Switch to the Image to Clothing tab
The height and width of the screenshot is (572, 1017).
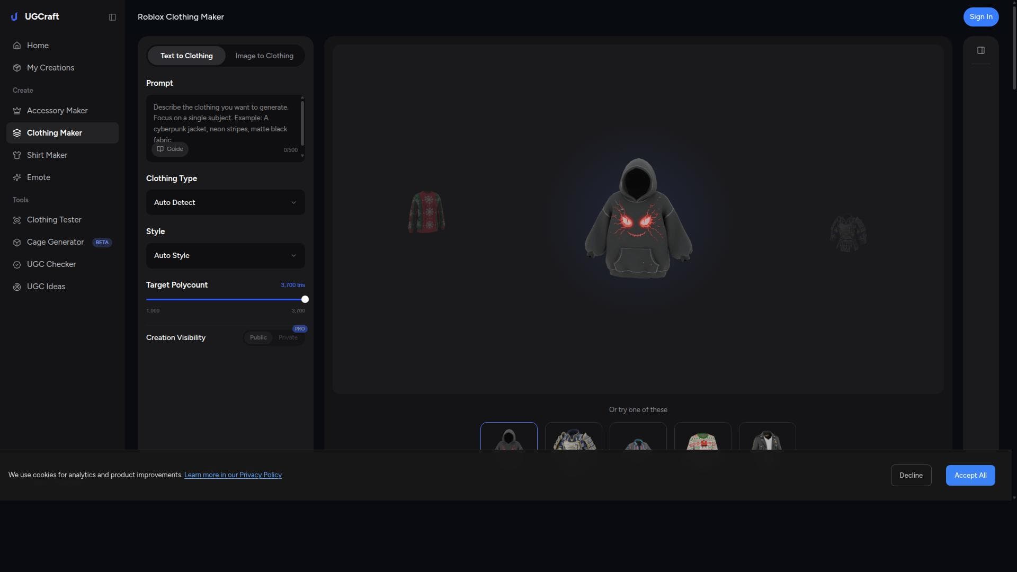[x=264, y=56]
